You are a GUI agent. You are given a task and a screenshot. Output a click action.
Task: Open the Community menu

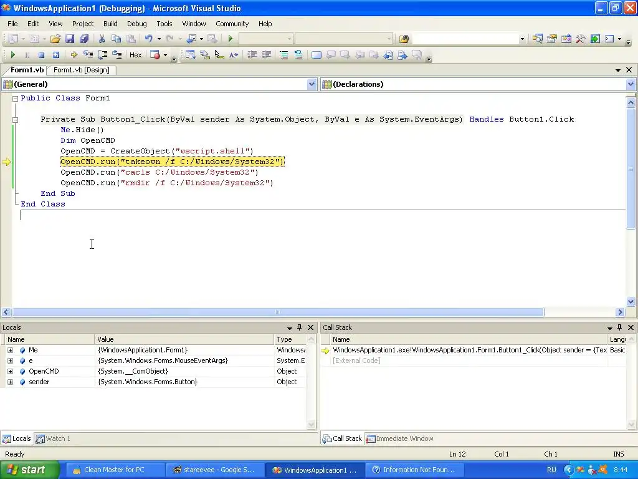pos(232,24)
